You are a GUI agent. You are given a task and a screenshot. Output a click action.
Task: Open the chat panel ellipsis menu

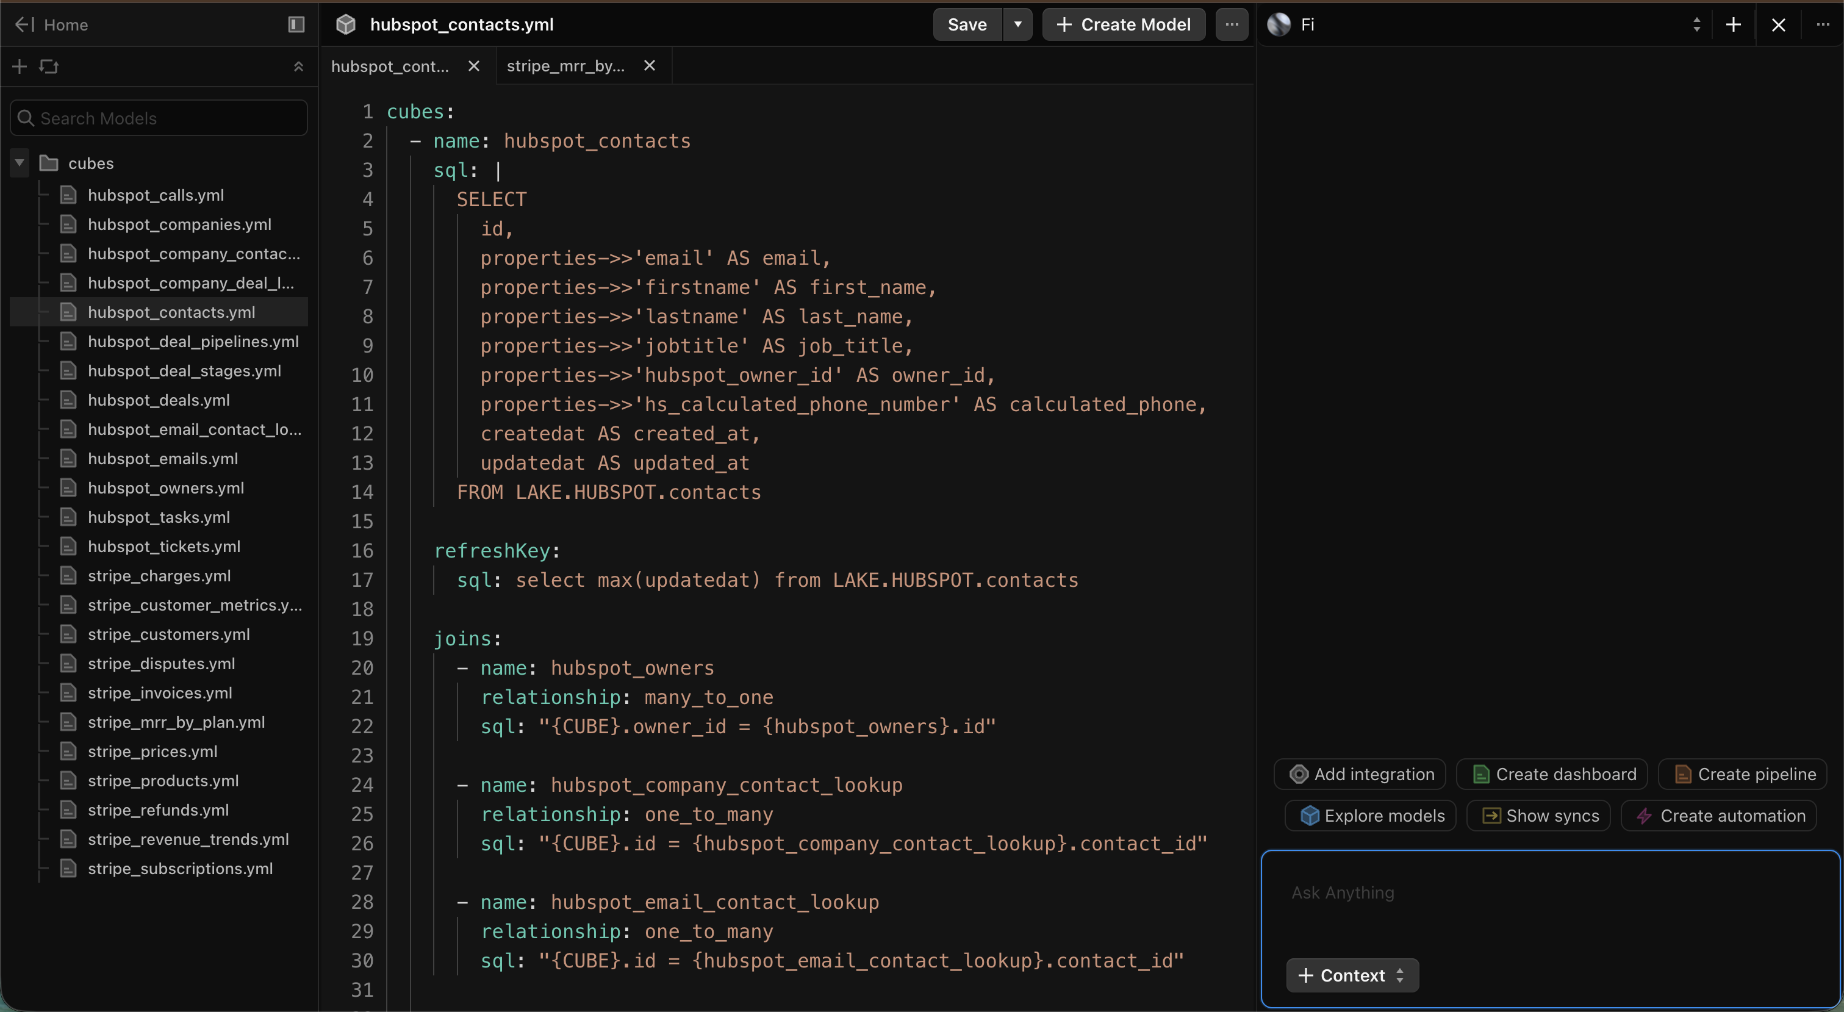pyautogui.click(x=1823, y=24)
